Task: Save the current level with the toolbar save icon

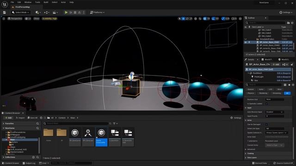Action: click(x=4, y=12)
